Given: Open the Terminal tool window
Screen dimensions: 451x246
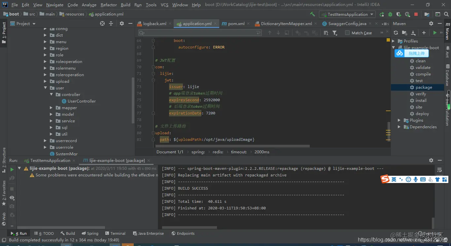Looking at the screenshot, I should click(115, 233).
